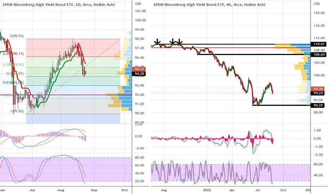Click the 1.00 value on 4h MACD scale
This screenshot has height=194, width=328.
[x=317, y=130]
